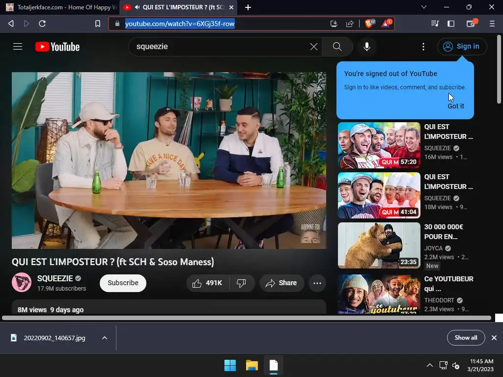Open Brave Shields lion icon

(369, 24)
